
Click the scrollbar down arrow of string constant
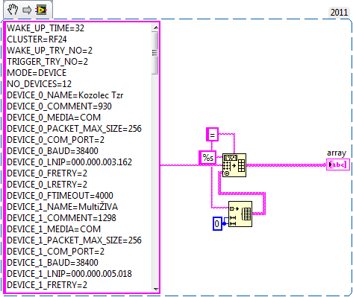(155, 289)
